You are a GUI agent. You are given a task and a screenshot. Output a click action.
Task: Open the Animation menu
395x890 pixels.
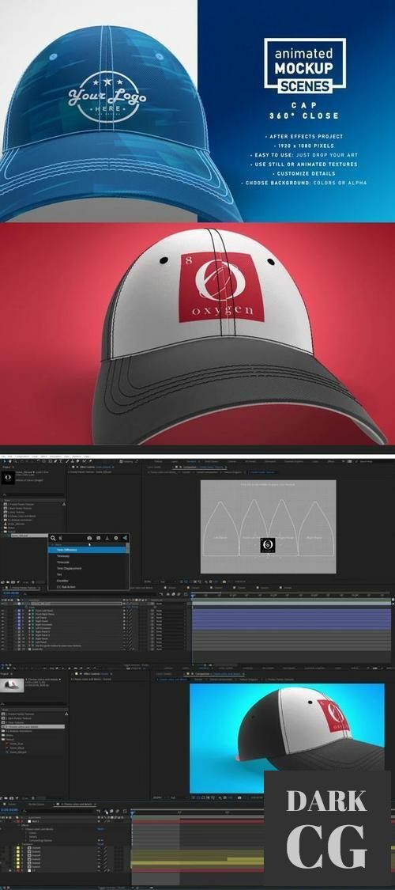(x=55, y=455)
